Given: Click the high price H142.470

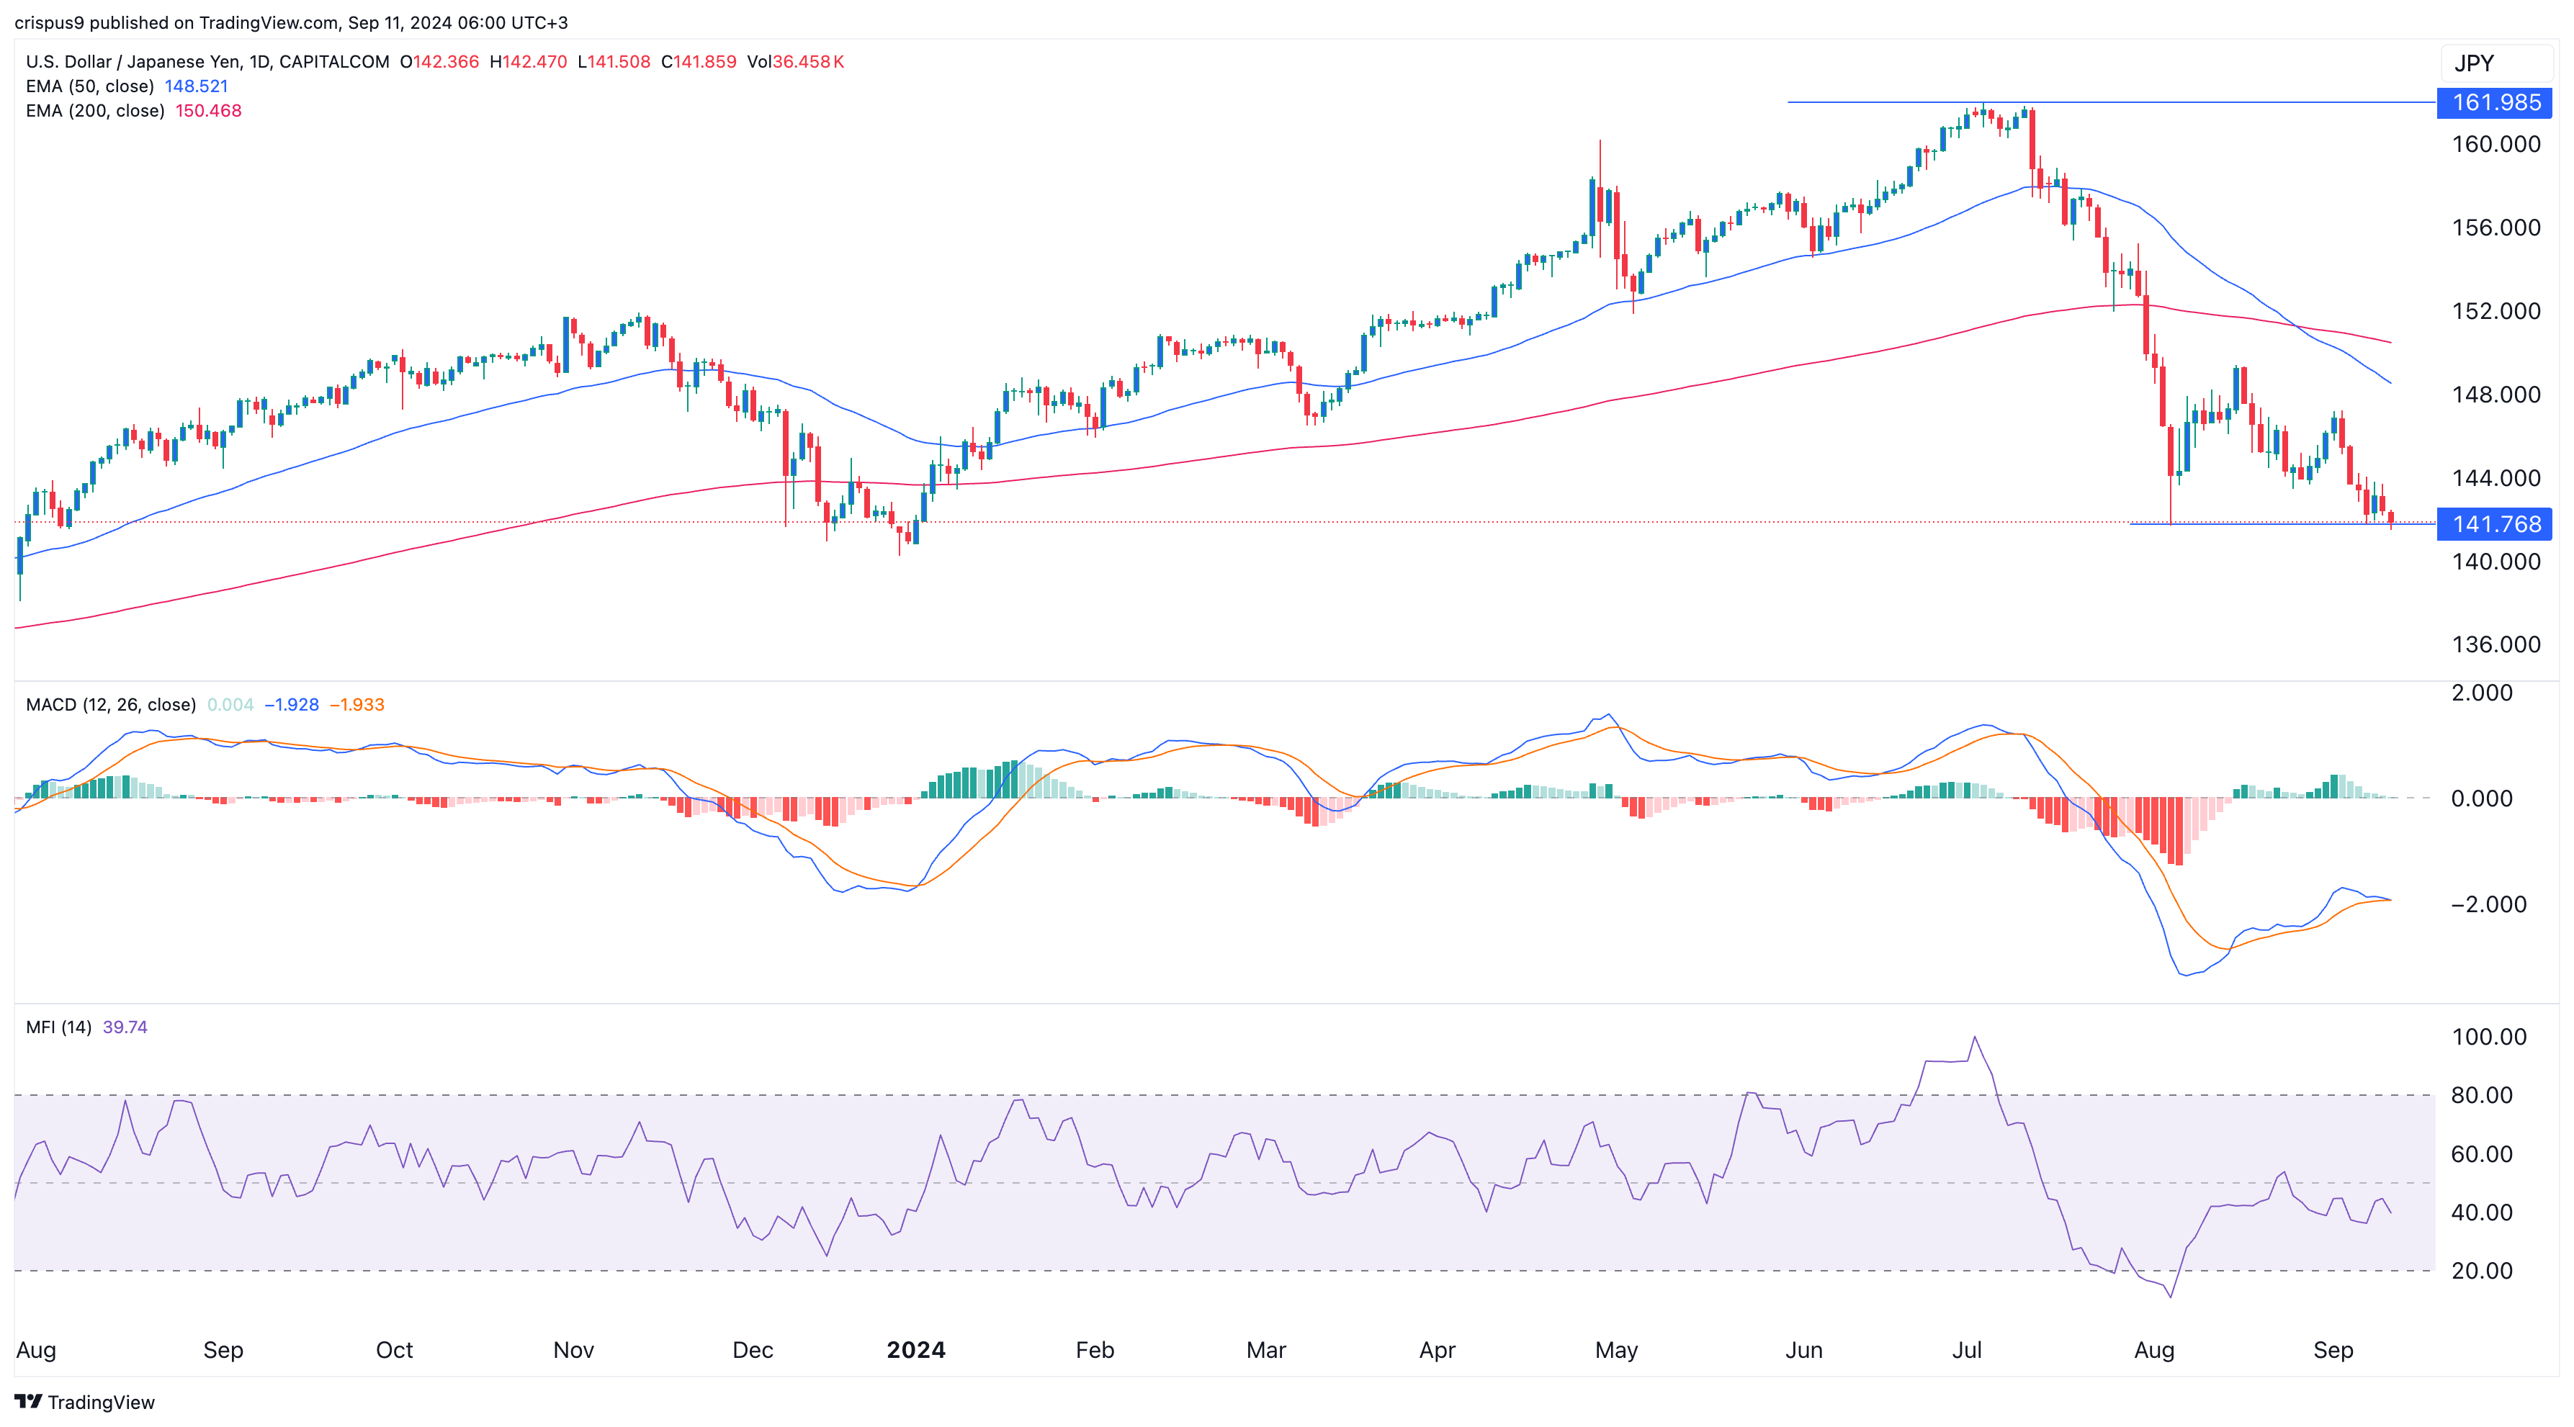Looking at the screenshot, I should pyautogui.click(x=529, y=62).
